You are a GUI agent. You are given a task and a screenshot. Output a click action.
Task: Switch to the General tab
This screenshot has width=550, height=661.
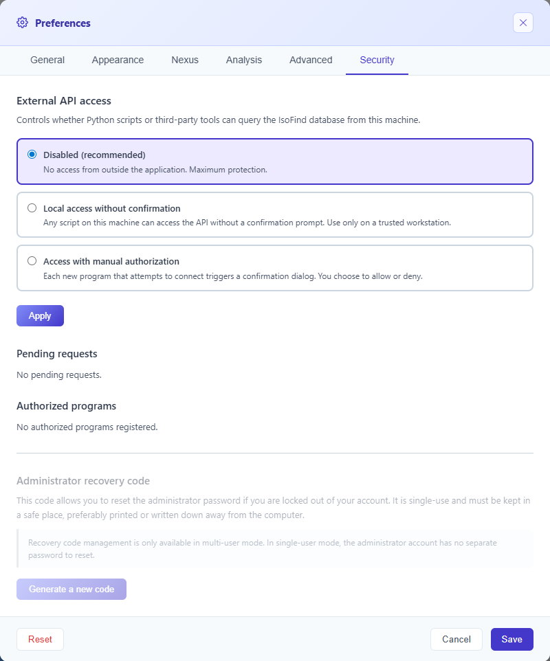click(47, 60)
